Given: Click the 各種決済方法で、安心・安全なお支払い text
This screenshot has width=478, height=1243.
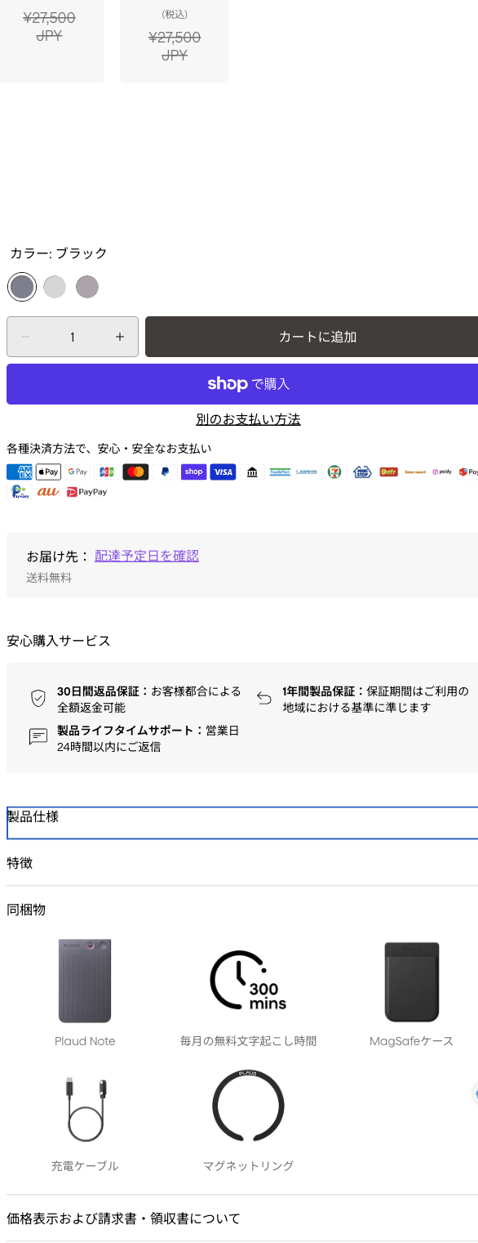Looking at the screenshot, I should click(109, 449).
